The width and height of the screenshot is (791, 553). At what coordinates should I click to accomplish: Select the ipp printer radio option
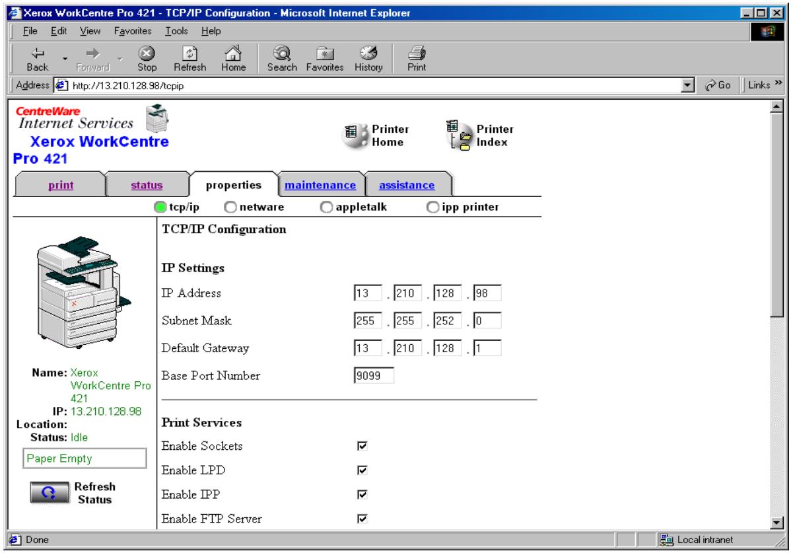[x=432, y=207]
